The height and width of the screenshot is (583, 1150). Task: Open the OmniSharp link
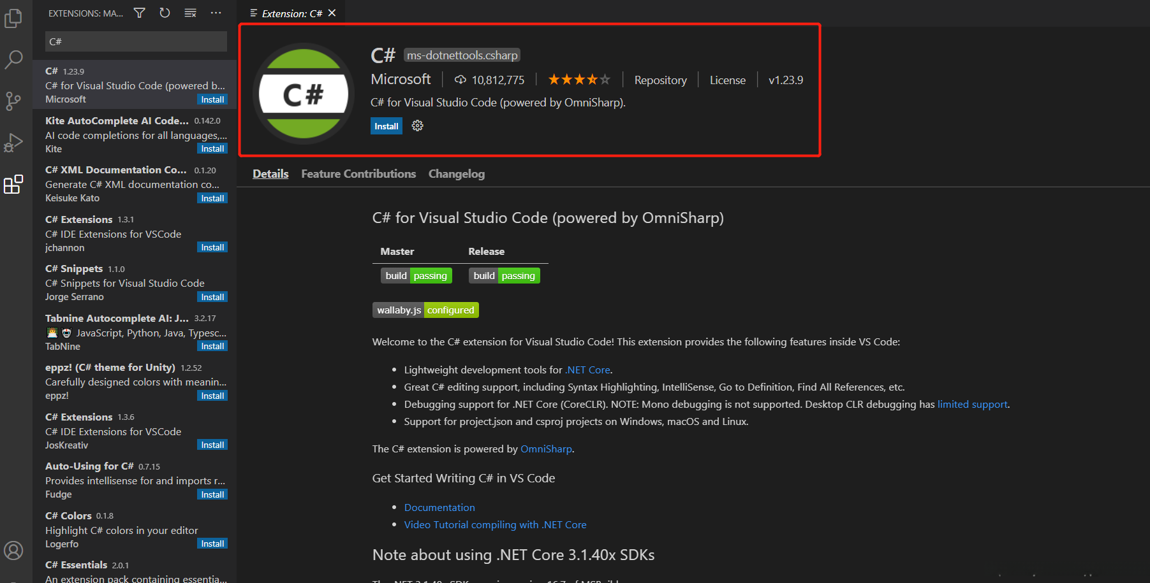[546, 449]
